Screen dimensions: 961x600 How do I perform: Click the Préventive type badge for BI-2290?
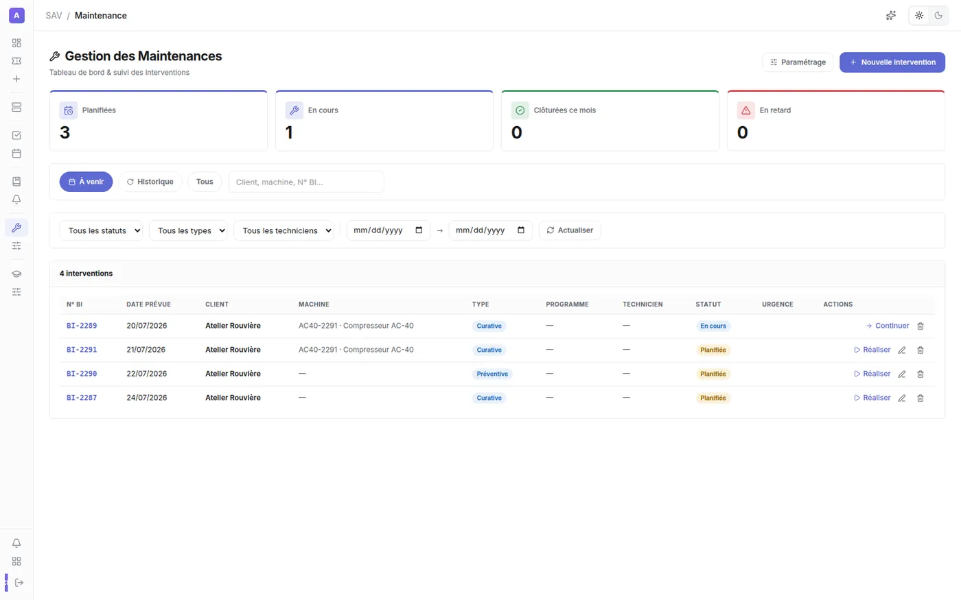(x=492, y=374)
